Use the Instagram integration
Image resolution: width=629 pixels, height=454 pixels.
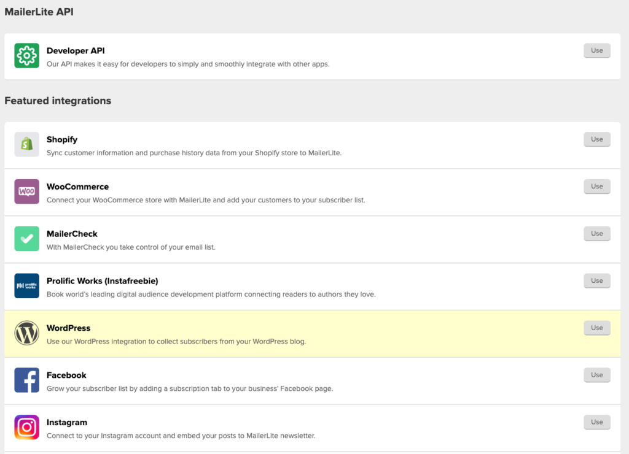(596, 421)
